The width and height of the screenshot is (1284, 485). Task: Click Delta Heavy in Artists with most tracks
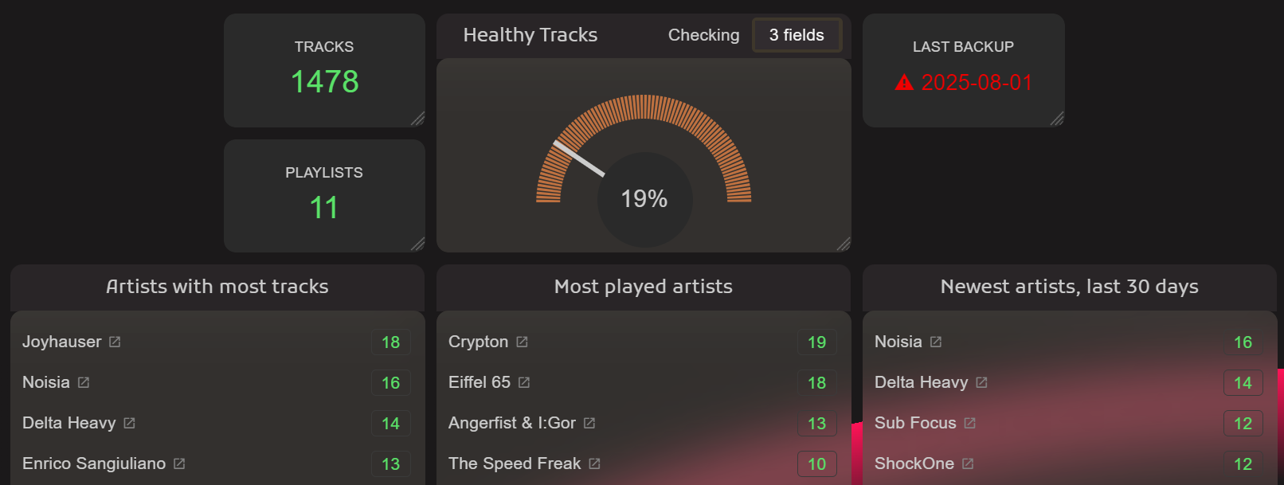pyautogui.click(x=69, y=423)
